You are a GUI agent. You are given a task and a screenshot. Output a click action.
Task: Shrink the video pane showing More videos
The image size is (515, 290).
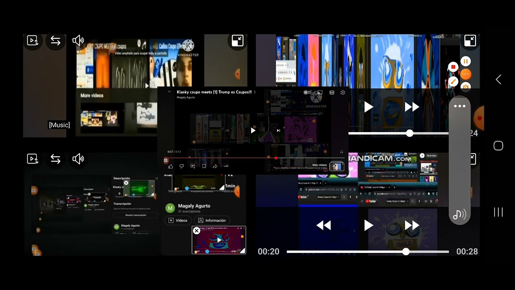[x=237, y=40]
